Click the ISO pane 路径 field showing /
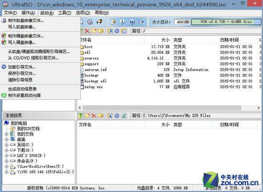 point(202,31)
